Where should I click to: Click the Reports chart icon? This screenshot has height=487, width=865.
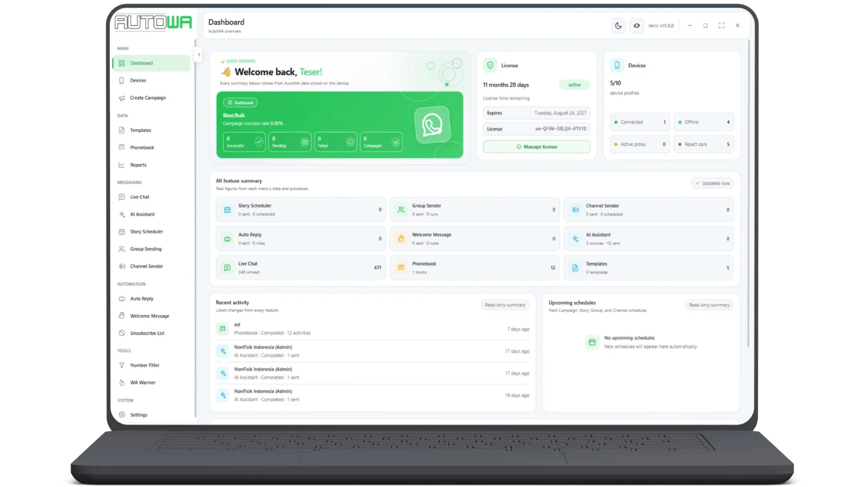point(122,165)
